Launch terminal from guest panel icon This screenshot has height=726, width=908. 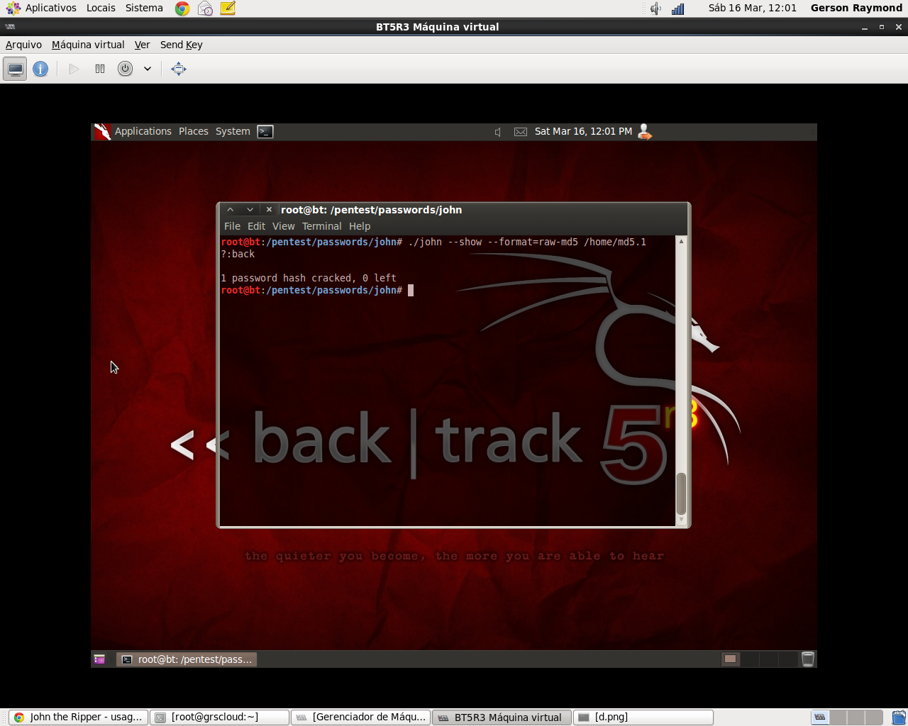click(x=265, y=132)
